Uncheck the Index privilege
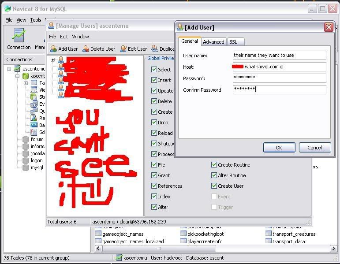Image resolution: width=340 pixels, height=264 pixels. tap(154, 197)
